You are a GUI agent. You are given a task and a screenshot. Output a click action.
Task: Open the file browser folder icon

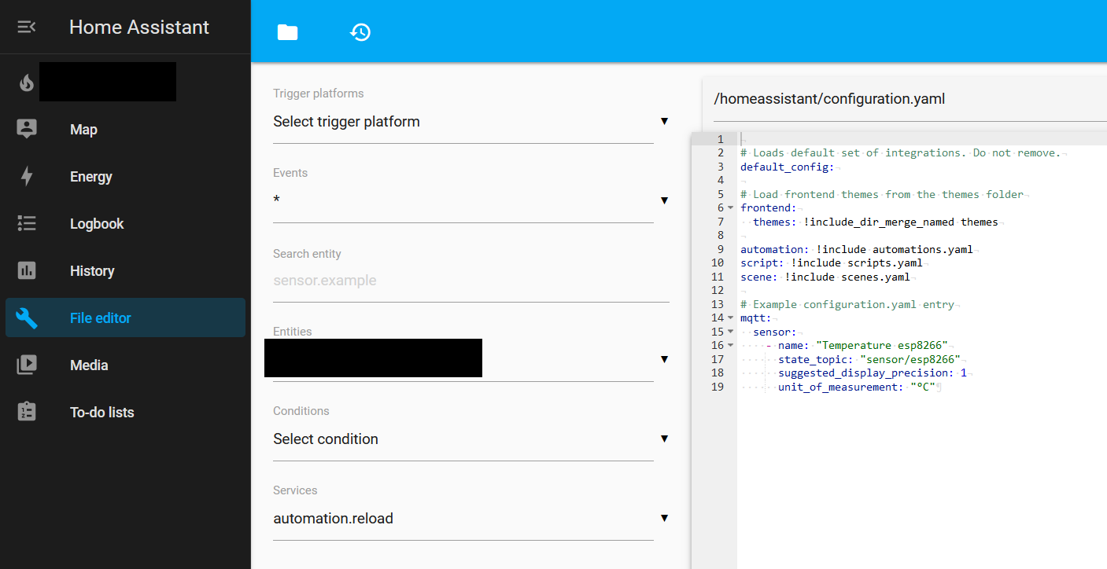coord(288,32)
